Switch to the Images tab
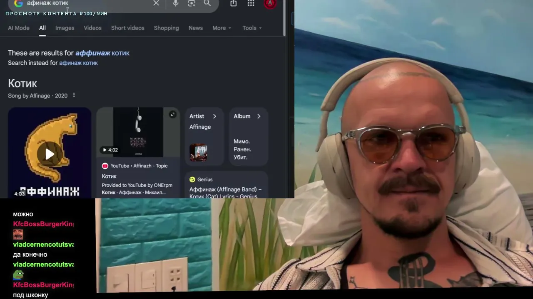The width and height of the screenshot is (533, 299). tap(65, 28)
